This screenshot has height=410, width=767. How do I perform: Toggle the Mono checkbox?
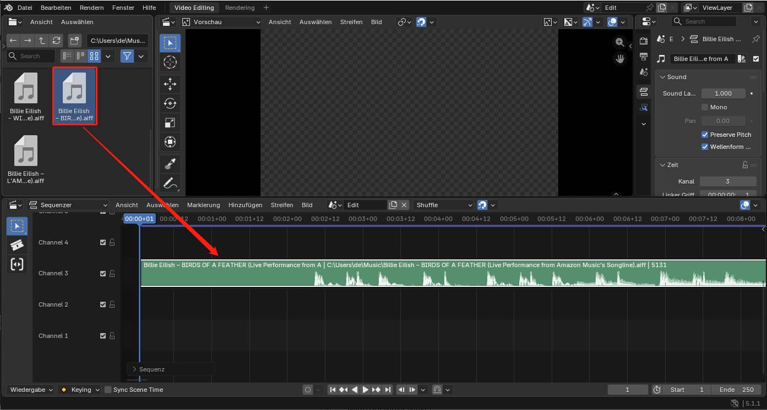pos(705,107)
